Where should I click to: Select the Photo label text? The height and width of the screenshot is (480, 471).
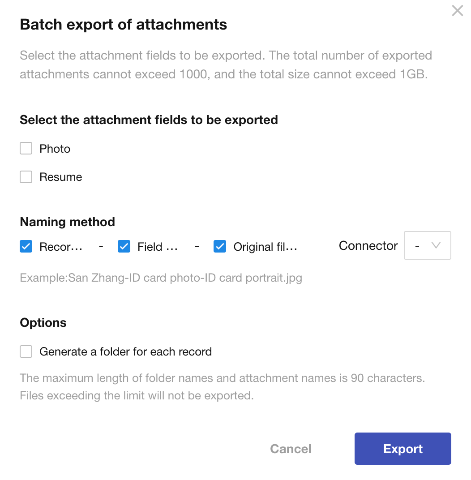click(55, 149)
